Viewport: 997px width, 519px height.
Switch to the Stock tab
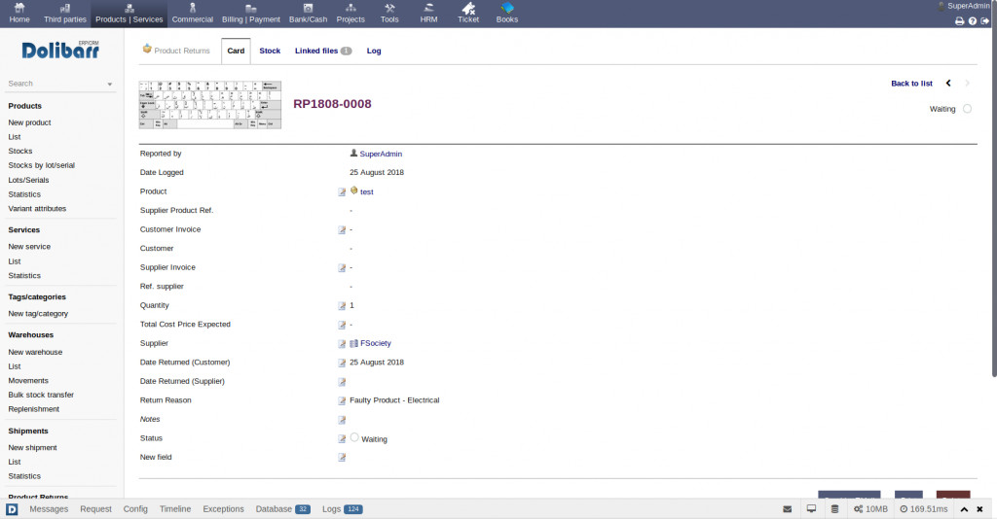pos(270,51)
